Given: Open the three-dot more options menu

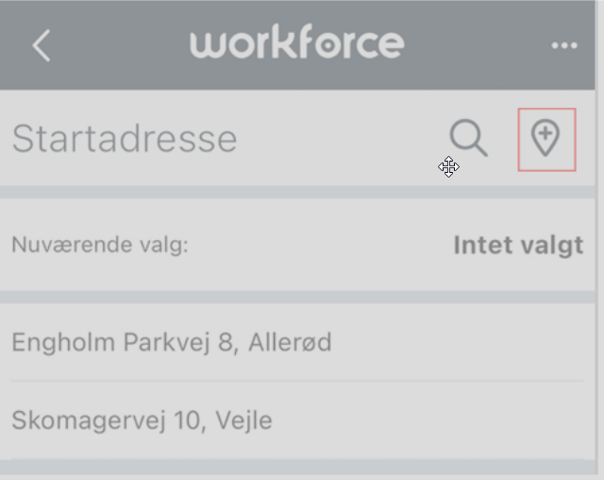Looking at the screenshot, I should point(564,45).
